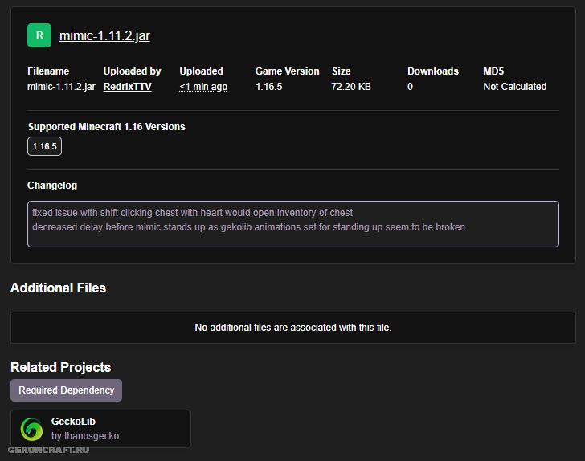Click the 1.16.5 Game Version value
The image size is (585, 461).
click(x=269, y=87)
